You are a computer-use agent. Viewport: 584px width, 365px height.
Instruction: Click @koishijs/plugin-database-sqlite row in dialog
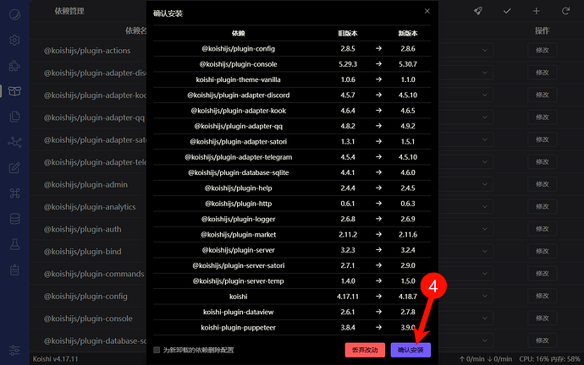(x=292, y=172)
